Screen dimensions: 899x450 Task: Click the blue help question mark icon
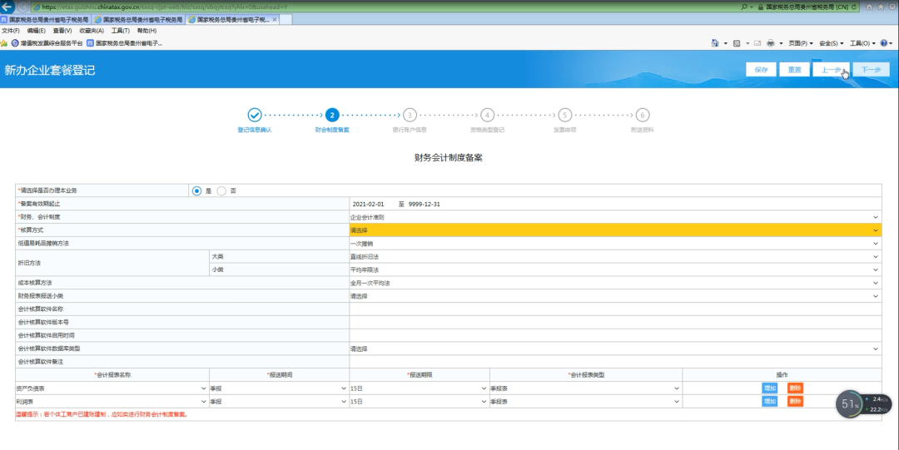[x=883, y=43]
